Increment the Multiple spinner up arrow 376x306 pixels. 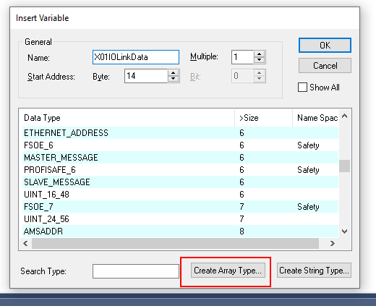pyautogui.click(x=260, y=54)
